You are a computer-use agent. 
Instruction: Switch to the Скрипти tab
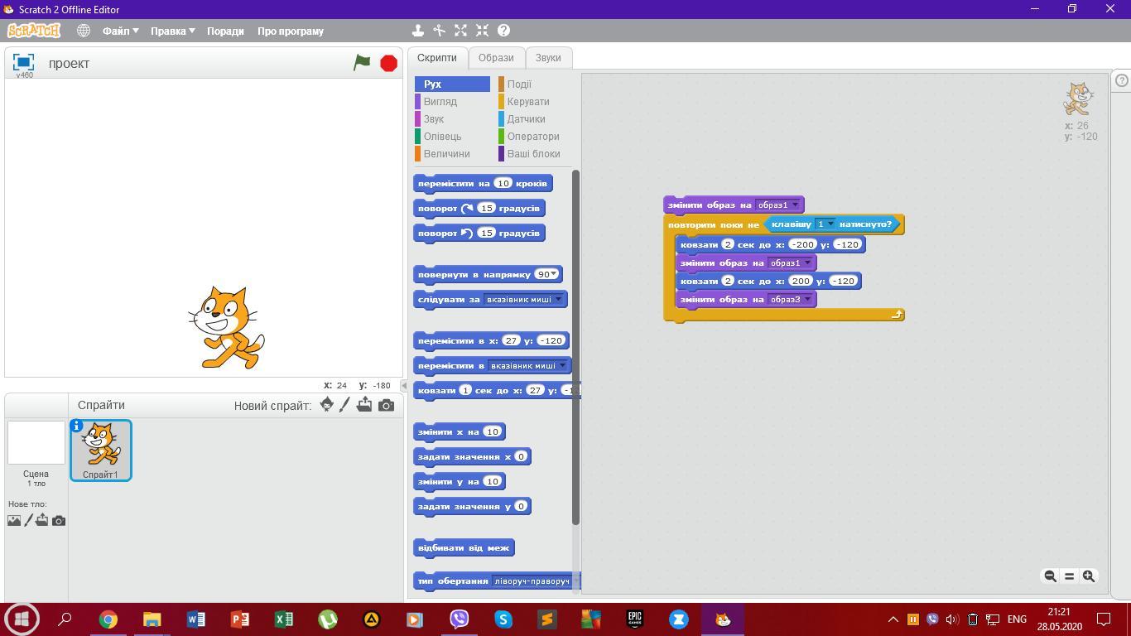[x=437, y=58]
